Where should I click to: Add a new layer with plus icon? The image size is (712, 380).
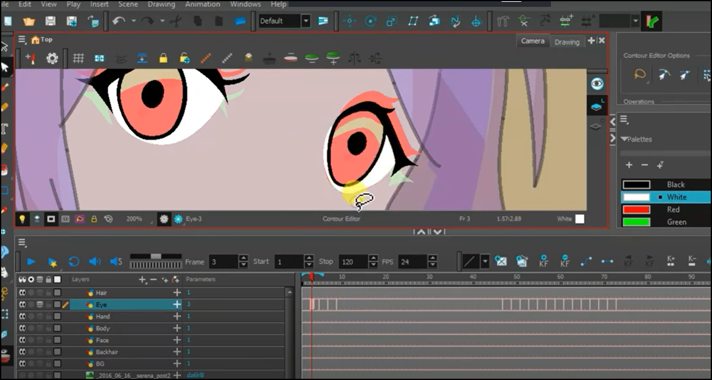pyautogui.click(x=142, y=280)
